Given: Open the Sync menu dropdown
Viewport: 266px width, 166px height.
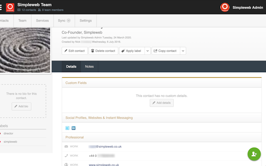Looking at the screenshot, I should tap(64, 20).
